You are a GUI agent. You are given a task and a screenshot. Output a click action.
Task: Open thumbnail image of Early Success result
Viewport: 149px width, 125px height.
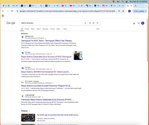(78, 56)
